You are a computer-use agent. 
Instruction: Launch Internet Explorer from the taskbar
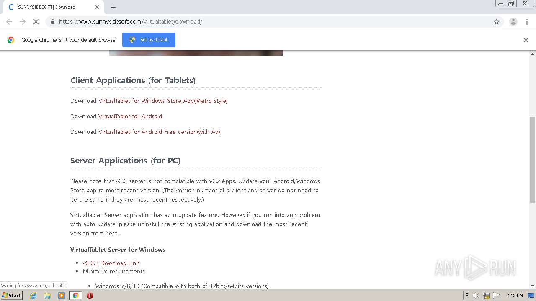pyautogui.click(x=33, y=296)
